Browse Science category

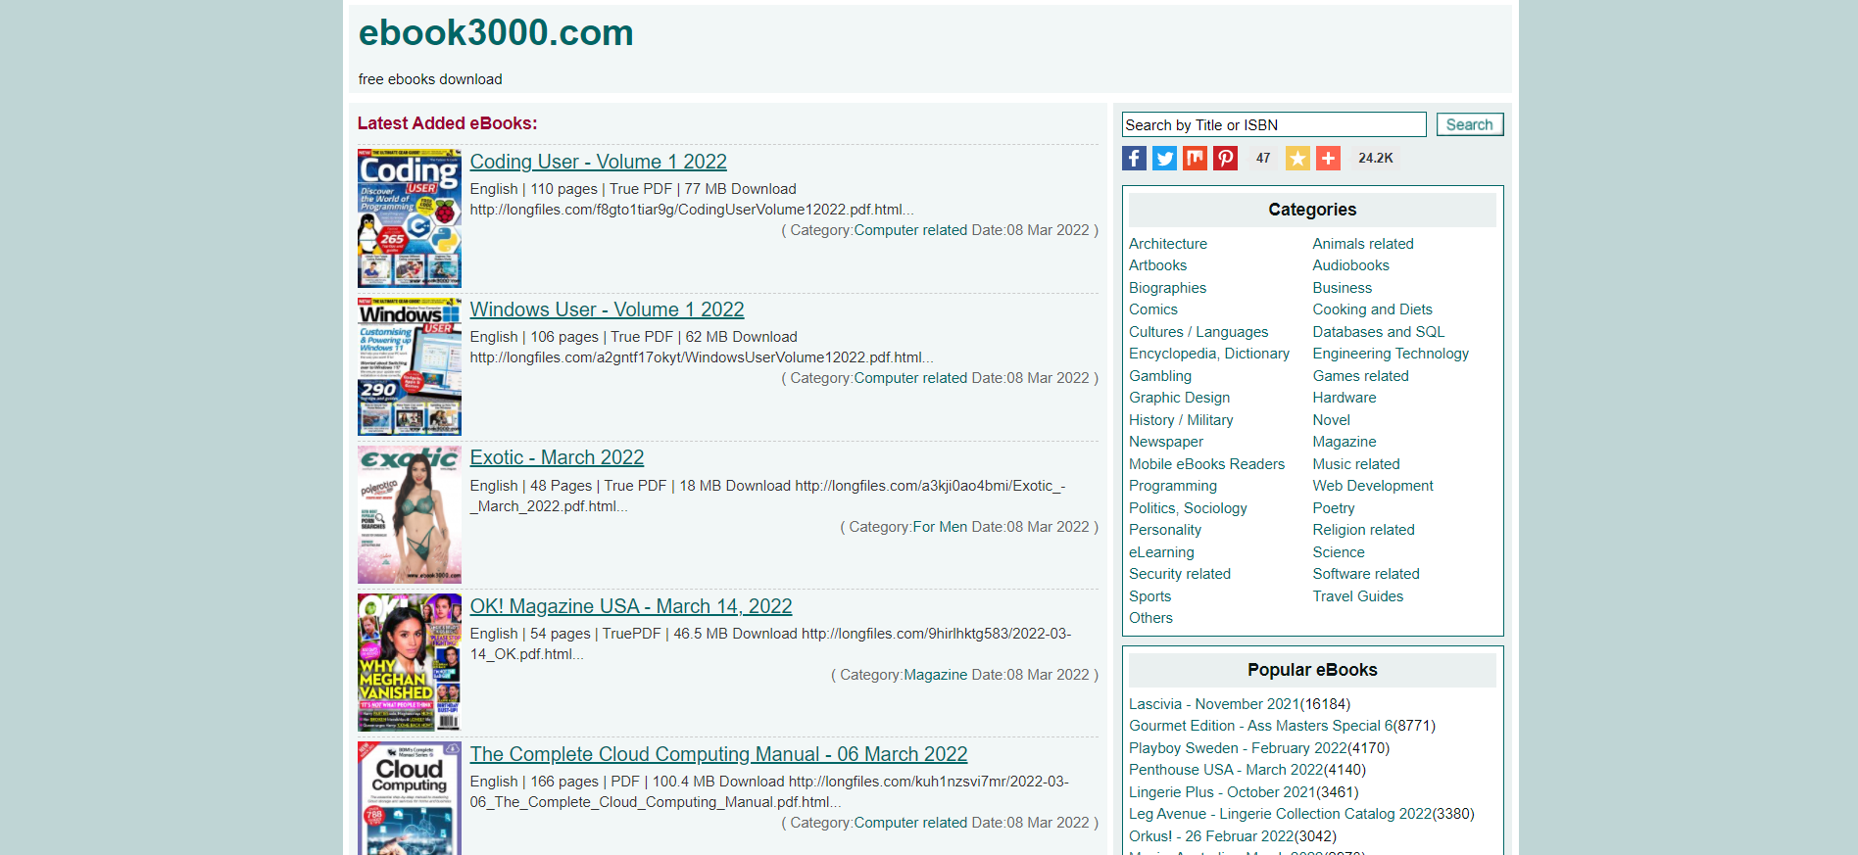tap(1339, 552)
